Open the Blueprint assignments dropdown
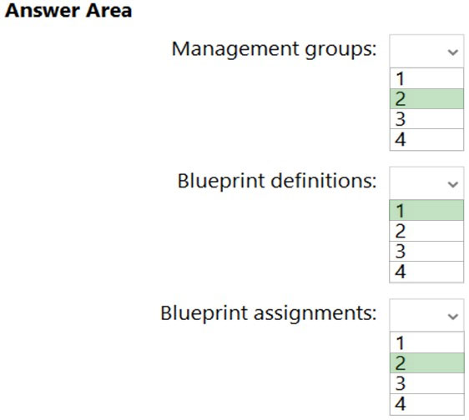This screenshot has width=469, height=420. tap(426, 315)
